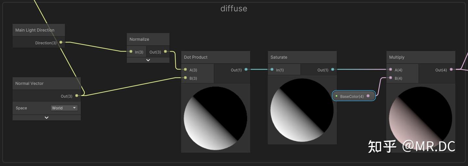Open the Space World dropdown

click(x=64, y=108)
